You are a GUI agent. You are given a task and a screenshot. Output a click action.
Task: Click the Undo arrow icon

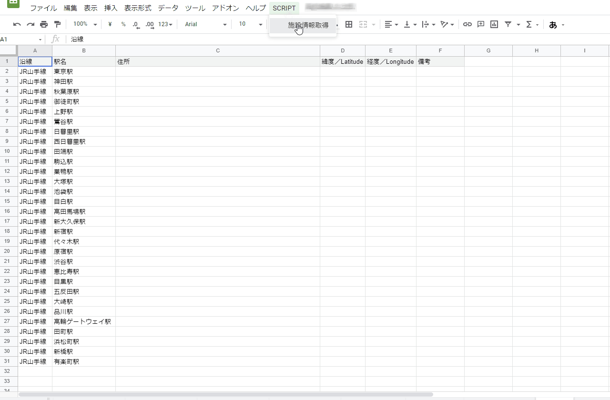(x=17, y=24)
